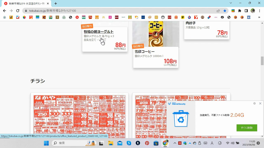Open the Chrome profile avatar
The width and height of the screenshot is (264, 148).
coord(253,11)
